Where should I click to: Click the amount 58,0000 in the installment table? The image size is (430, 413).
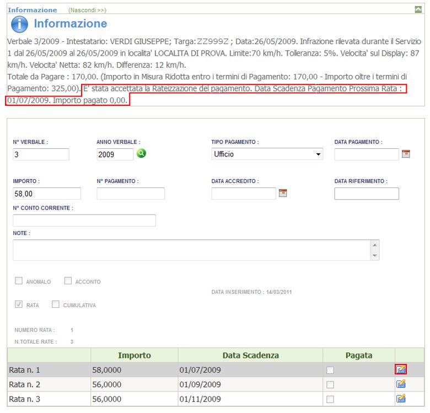click(x=107, y=370)
